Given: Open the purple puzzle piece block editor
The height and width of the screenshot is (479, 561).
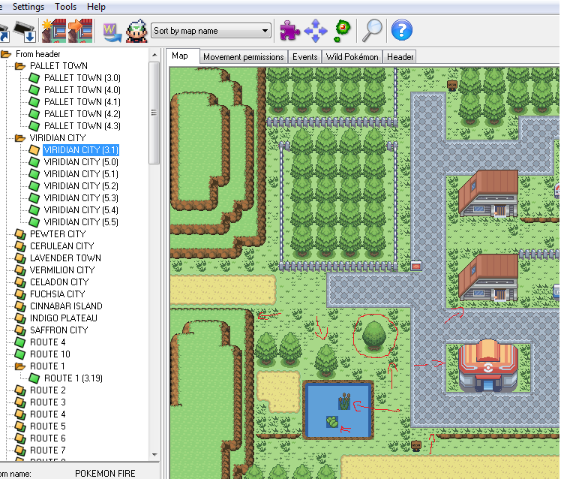Looking at the screenshot, I should click(289, 31).
